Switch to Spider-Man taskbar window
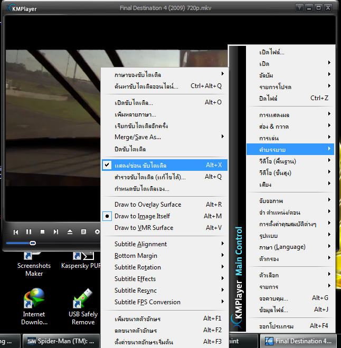 point(61,341)
